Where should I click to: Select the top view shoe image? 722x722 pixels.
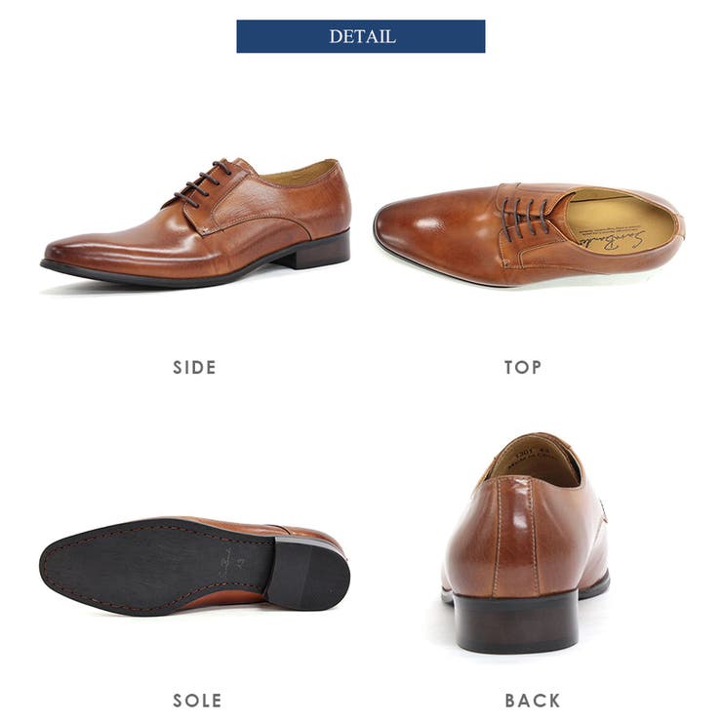point(529,234)
